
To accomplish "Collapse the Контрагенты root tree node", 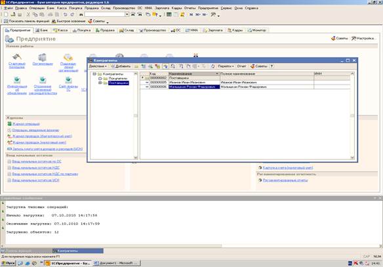I will (x=94, y=73).
